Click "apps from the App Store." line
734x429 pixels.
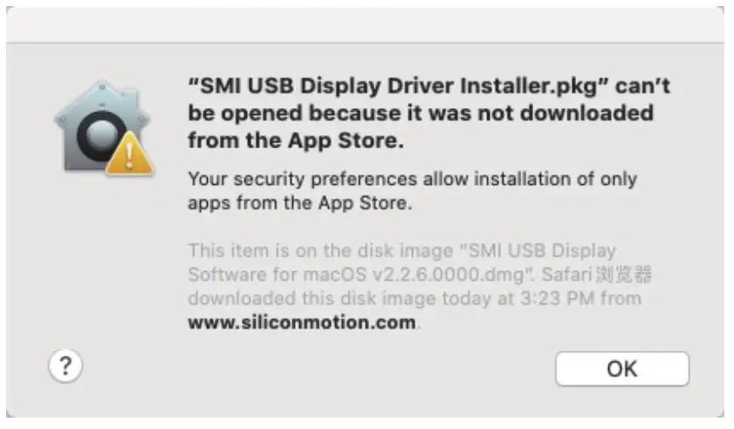(300, 203)
